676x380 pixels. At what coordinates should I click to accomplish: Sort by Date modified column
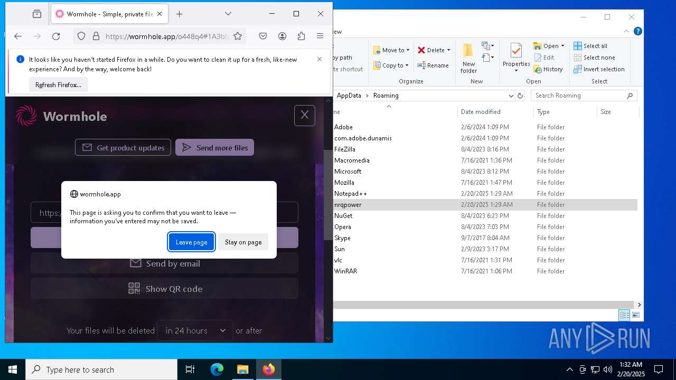[x=495, y=112]
